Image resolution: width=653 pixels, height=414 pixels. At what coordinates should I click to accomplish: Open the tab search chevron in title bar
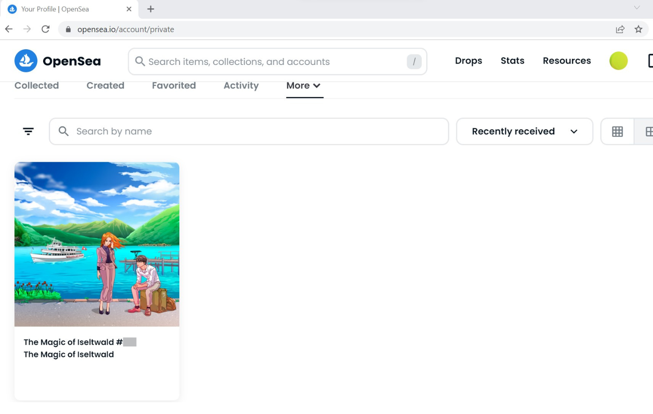pos(637,7)
